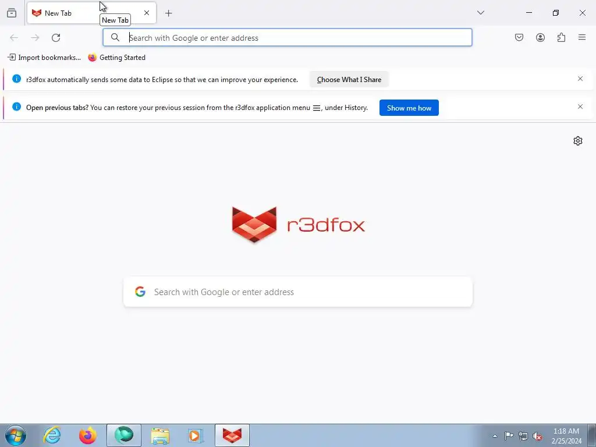Open the clock showing 1:18 AM
This screenshot has height=447, width=596.
566,436
